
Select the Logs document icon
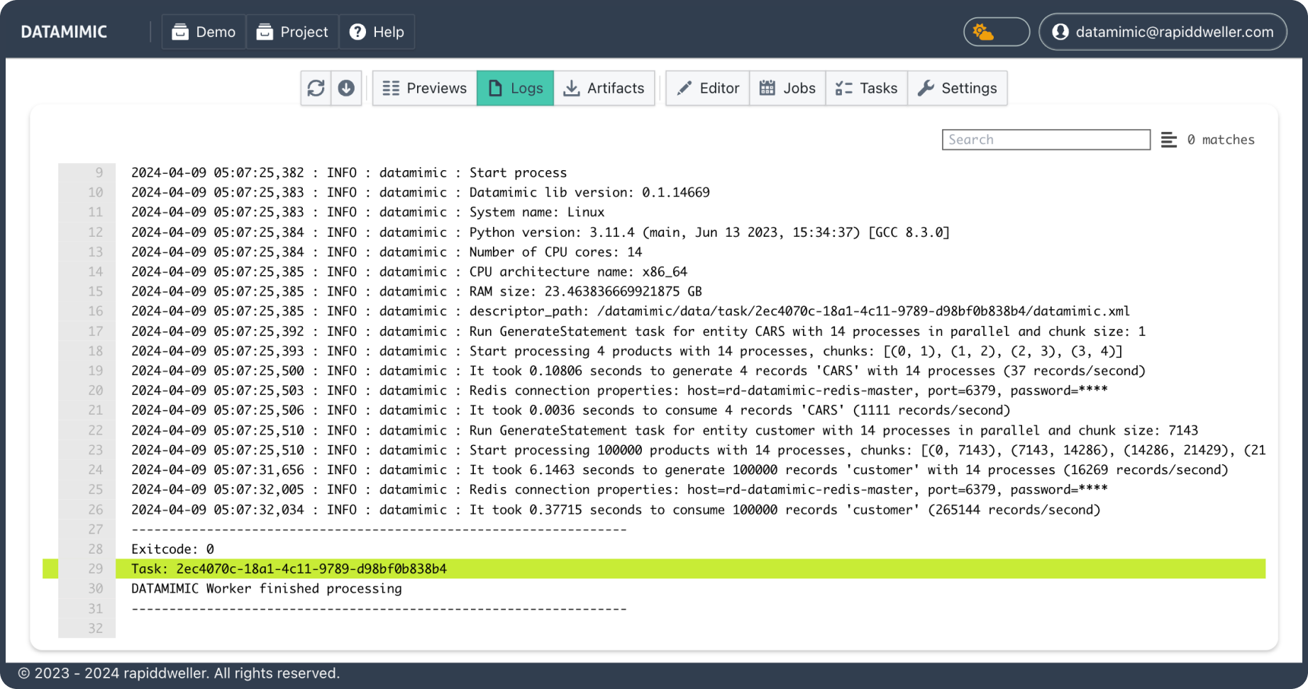tap(494, 88)
